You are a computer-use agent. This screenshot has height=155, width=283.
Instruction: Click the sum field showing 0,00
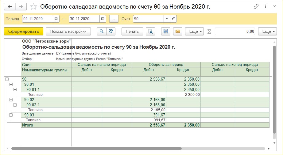(x=235, y=31)
